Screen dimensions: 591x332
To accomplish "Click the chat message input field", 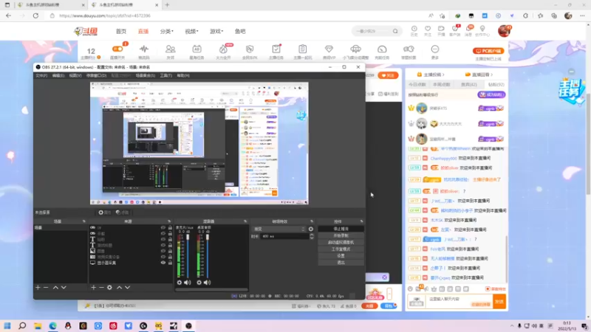I will 460,302.
